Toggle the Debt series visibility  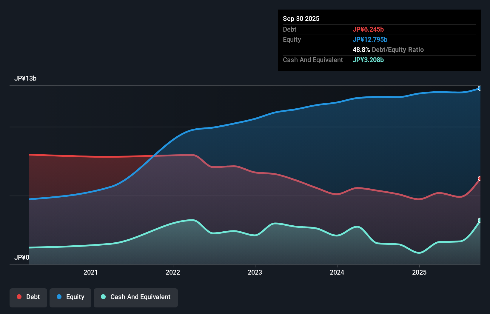(x=28, y=297)
